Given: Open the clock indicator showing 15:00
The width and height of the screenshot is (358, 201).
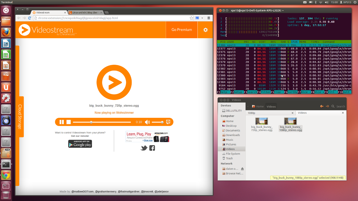Looking at the screenshot, I should [x=334, y=2].
